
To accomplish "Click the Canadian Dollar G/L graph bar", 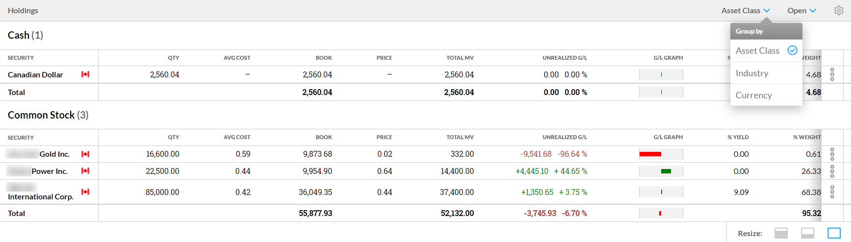I will tap(661, 74).
